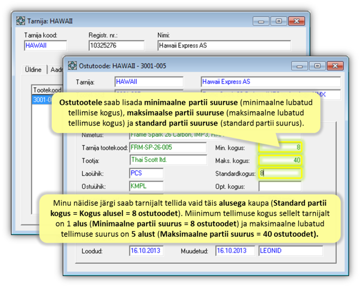Maximize the Tarnija: HAWAII window
This screenshot has width=360, height=287.
(278, 21)
